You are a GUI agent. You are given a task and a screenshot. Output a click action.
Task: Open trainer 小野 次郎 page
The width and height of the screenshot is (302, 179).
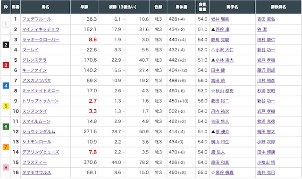tap(266, 142)
